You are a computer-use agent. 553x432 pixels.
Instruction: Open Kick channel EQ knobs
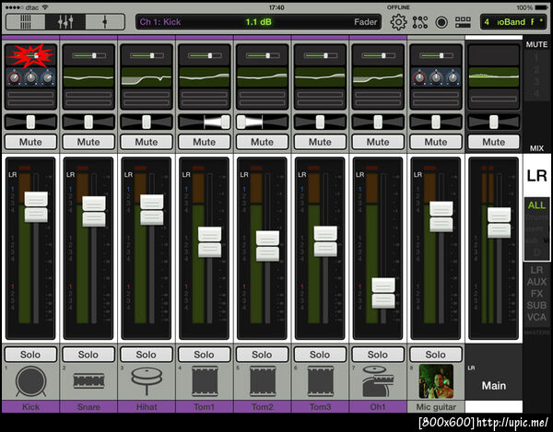30,77
